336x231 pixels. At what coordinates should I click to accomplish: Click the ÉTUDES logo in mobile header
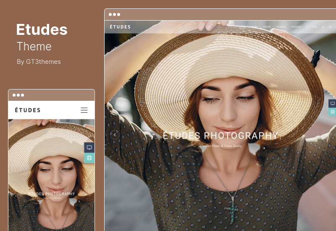(28, 110)
